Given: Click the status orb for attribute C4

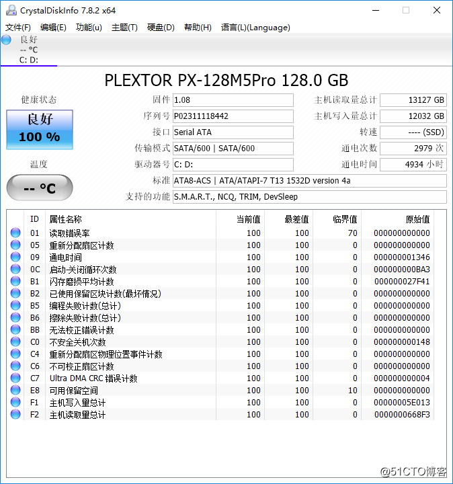Looking at the screenshot, I should click(15, 354).
